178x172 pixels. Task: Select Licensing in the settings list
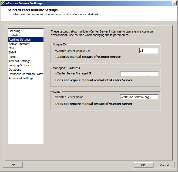click(x=26, y=31)
